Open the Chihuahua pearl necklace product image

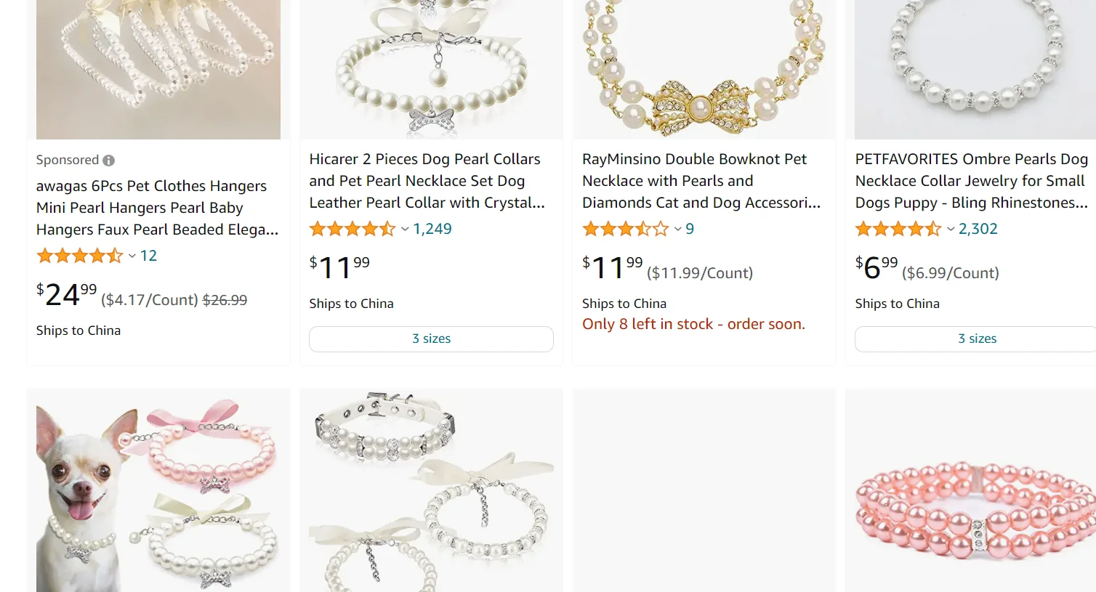(x=158, y=494)
